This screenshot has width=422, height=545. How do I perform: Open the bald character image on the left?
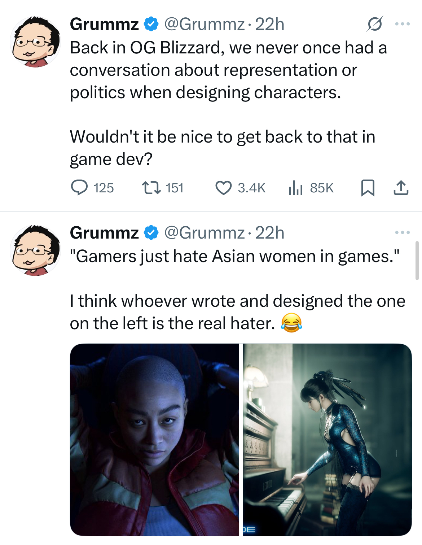[154, 440]
